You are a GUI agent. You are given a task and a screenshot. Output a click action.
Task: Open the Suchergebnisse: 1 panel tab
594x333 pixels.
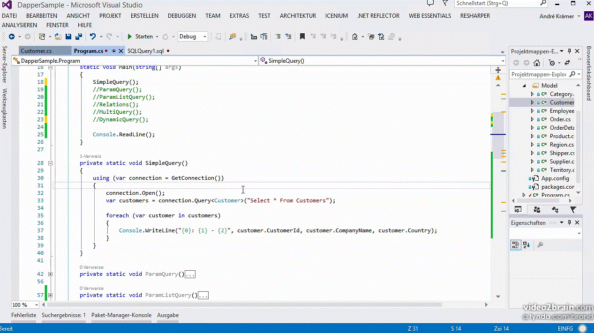click(x=64, y=315)
